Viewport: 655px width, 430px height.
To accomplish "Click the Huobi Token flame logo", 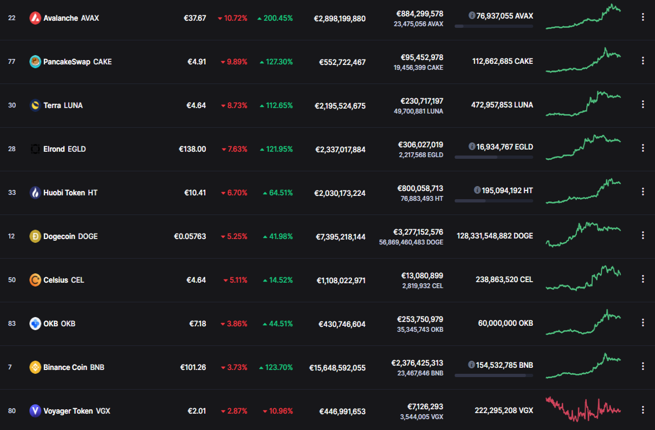I will [35, 193].
